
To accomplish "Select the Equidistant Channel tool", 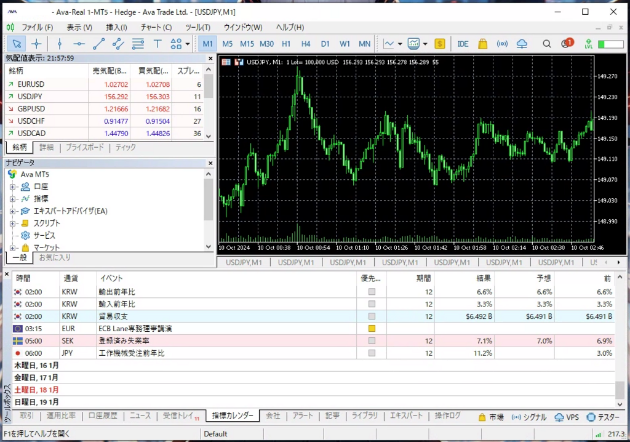I will pos(118,44).
